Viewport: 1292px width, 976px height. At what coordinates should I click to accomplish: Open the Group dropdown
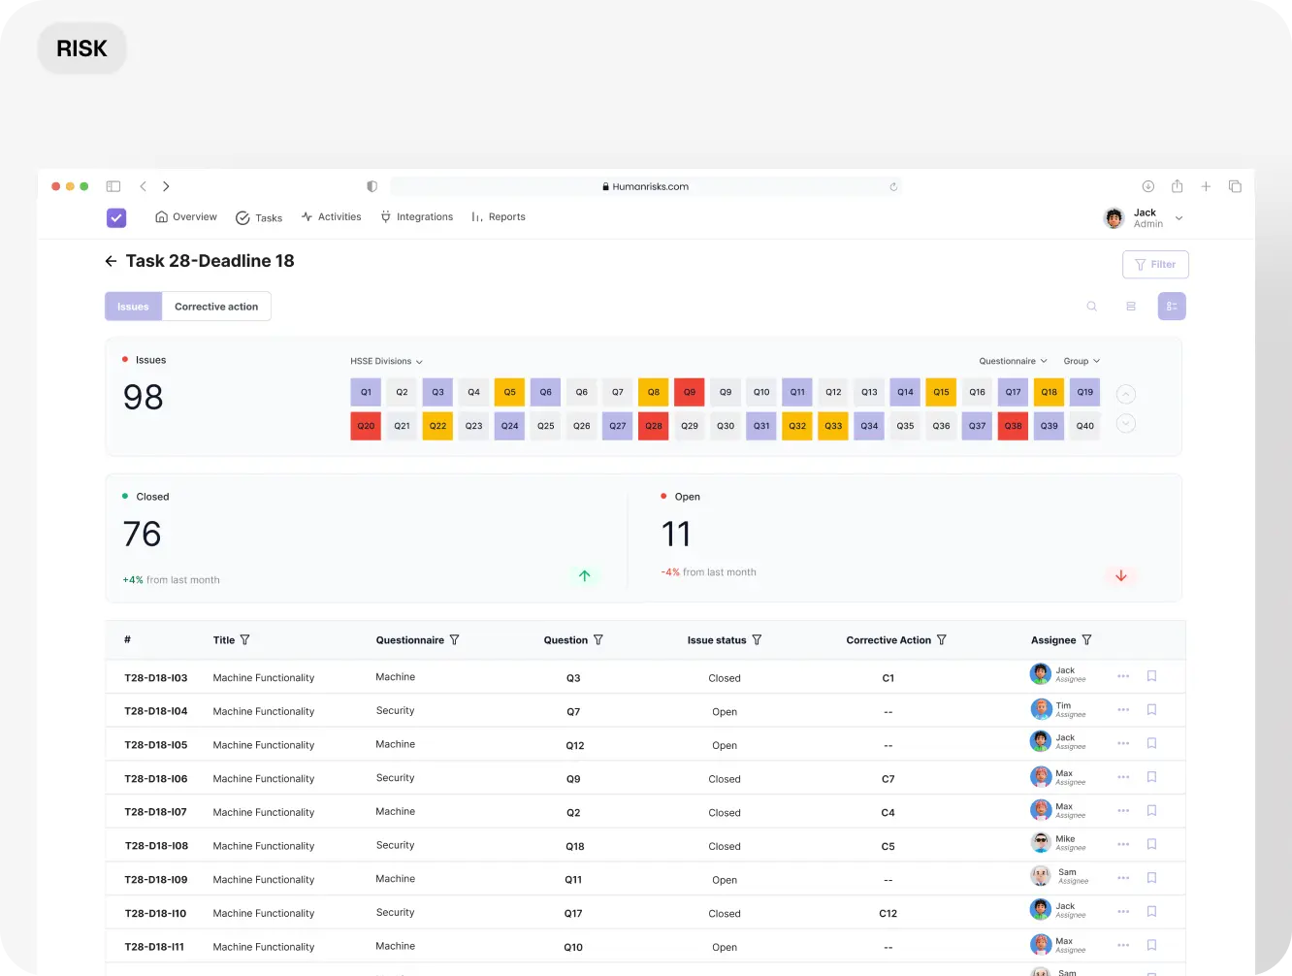1081,360
